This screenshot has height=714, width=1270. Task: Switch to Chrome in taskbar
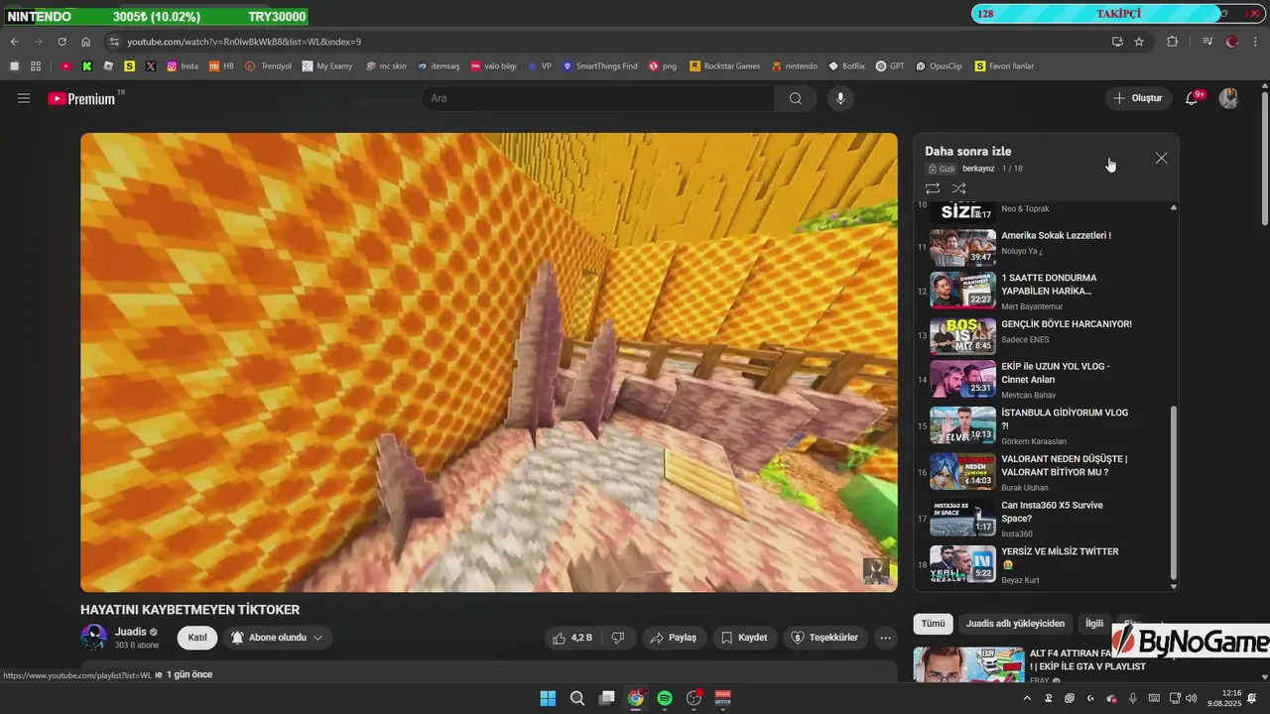[x=636, y=698]
